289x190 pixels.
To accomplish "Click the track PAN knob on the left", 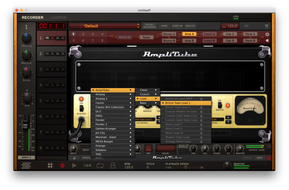I will pos(27,98).
